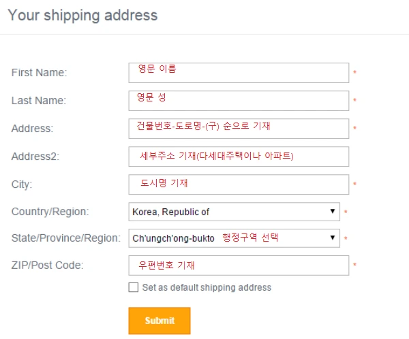Expand the State/Province/Region dropdown
This screenshot has height=339, width=409.
234,238
